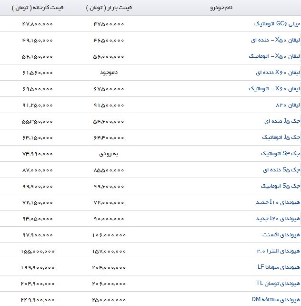Select market price ۹۱,۵۰۰,۰۰۰ for لیفان ۸۲۰
301x306 pixels.
pyautogui.click(x=109, y=106)
